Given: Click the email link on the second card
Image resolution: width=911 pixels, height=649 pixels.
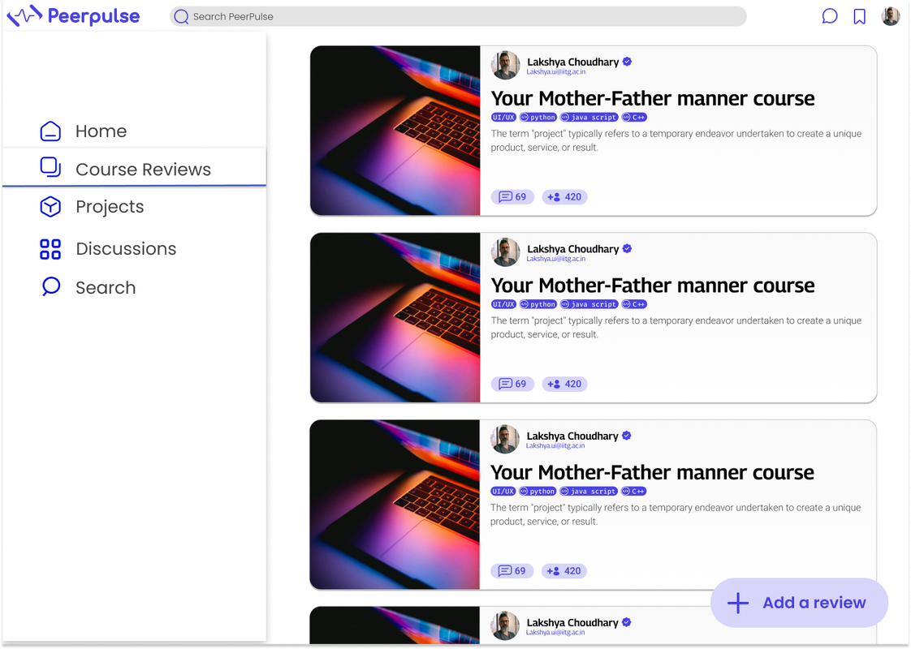Looking at the screenshot, I should 556,259.
